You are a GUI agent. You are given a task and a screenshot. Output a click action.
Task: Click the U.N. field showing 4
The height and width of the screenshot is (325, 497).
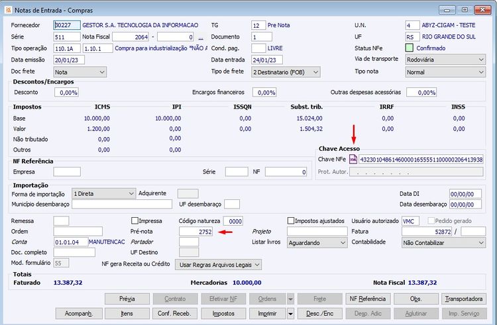tap(412, 25)
